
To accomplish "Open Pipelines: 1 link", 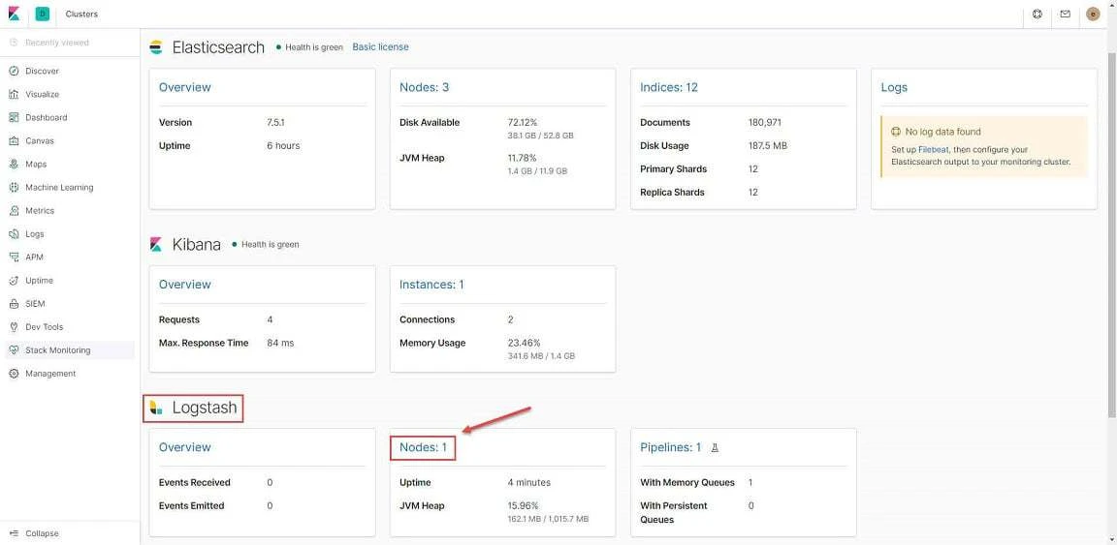I will coord(670,447).
